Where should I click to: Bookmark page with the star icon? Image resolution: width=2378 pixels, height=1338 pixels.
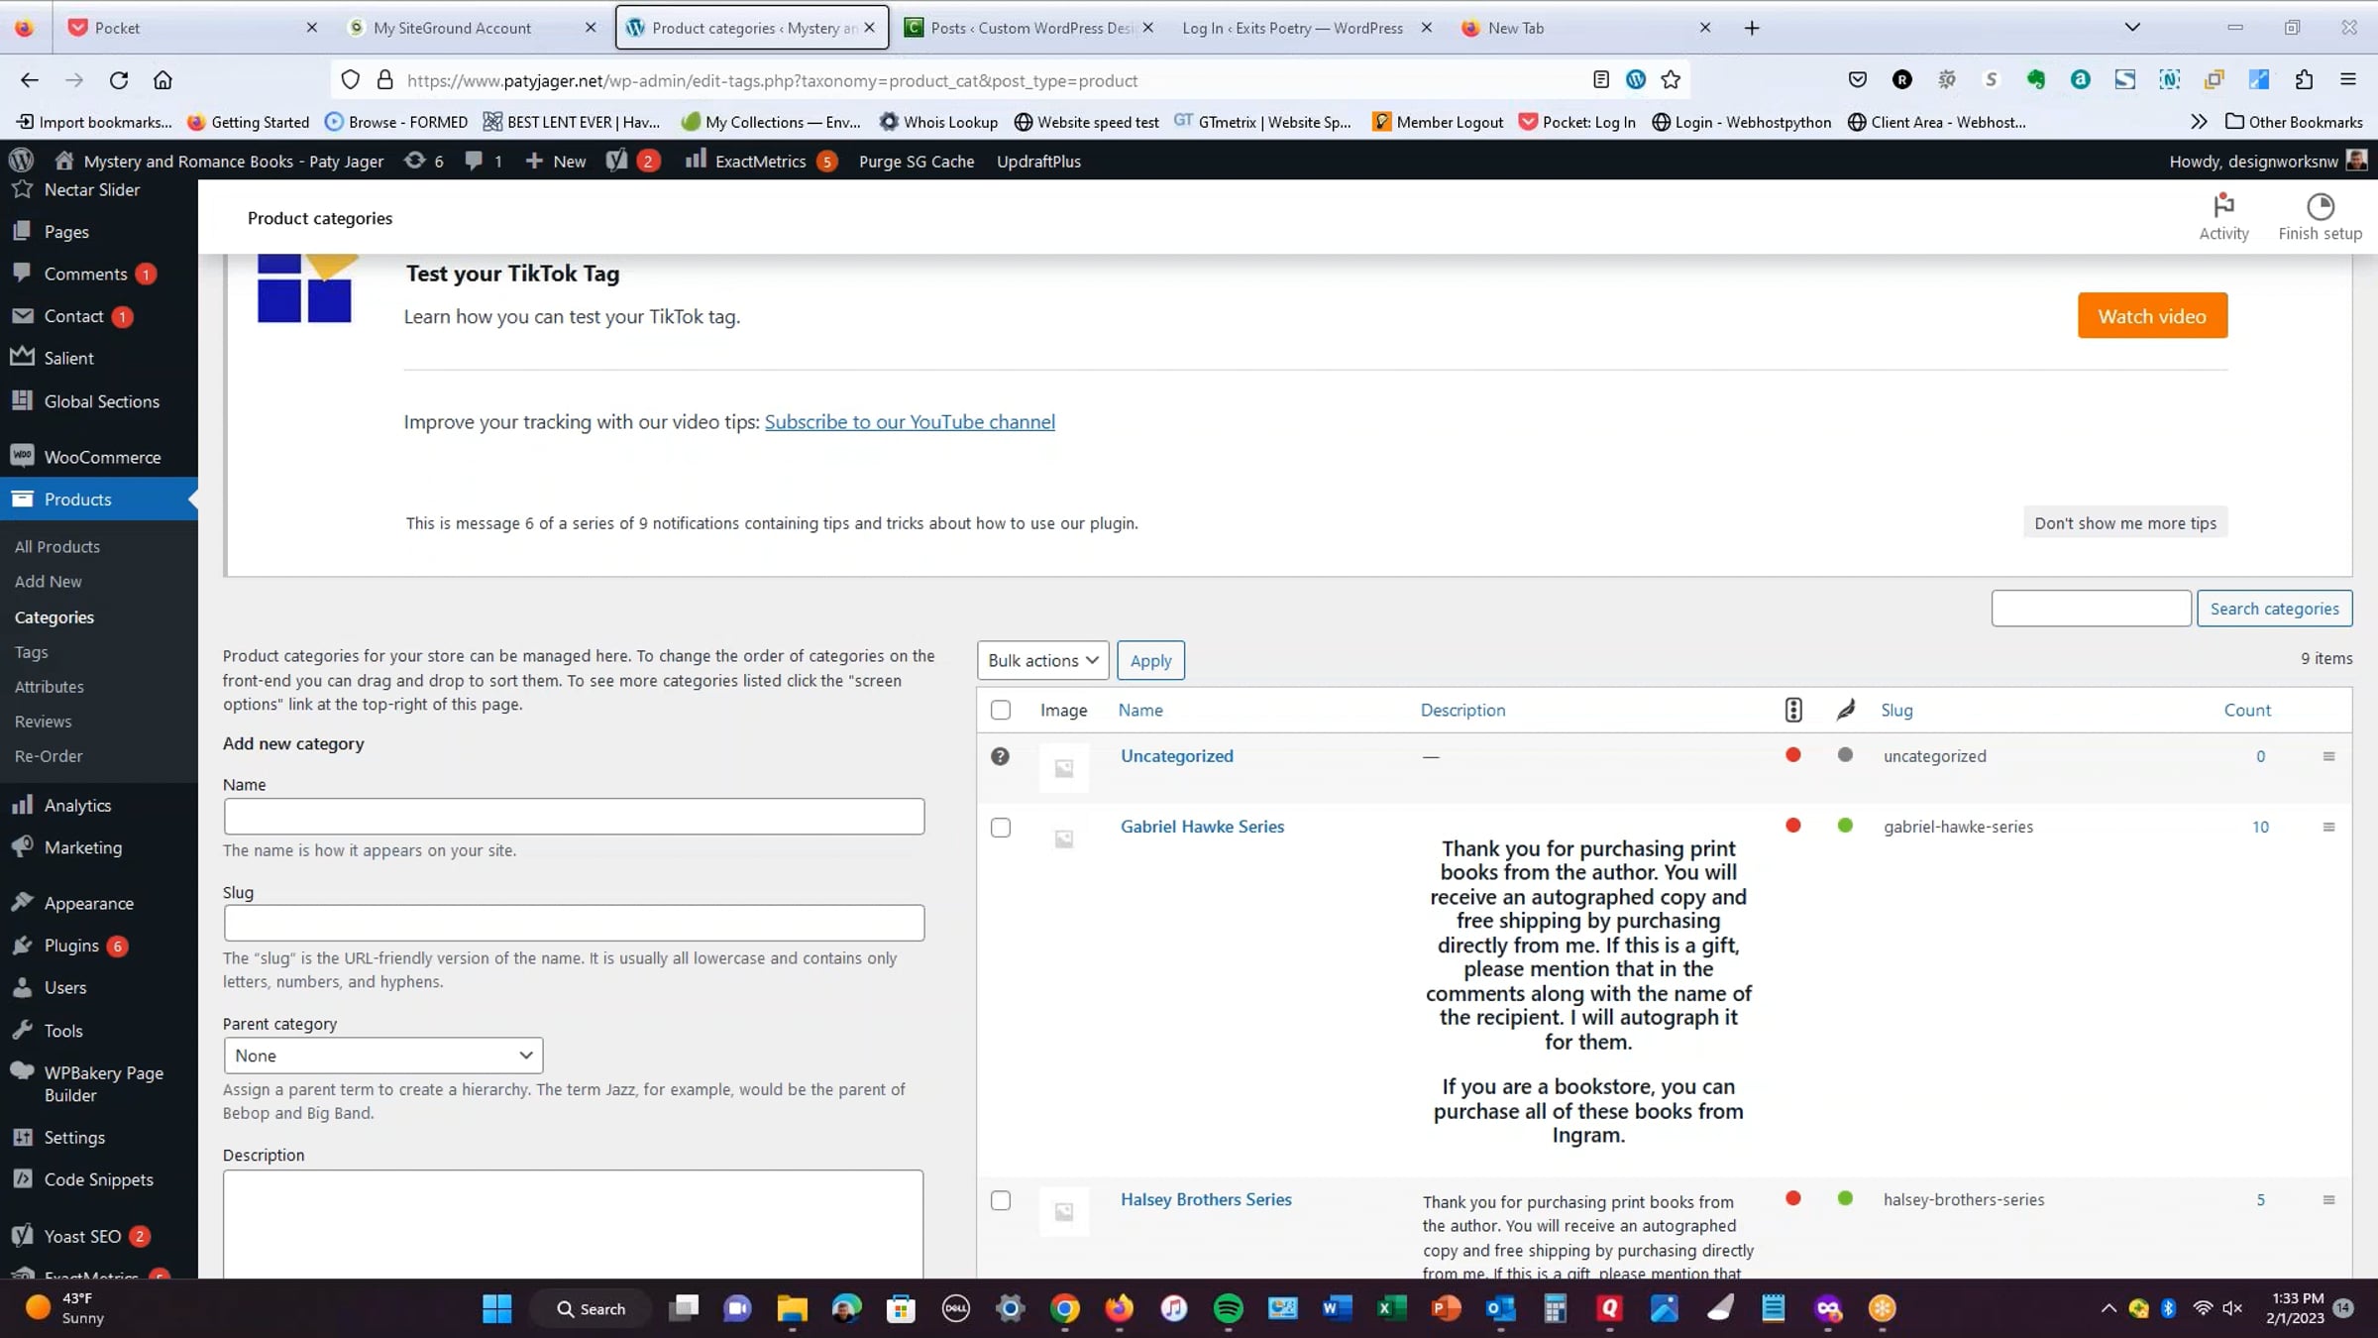(x=1671, y=80)
